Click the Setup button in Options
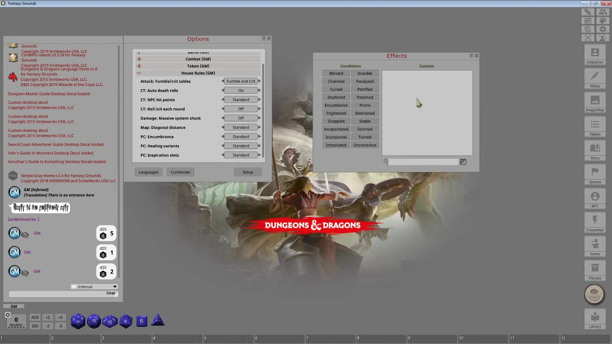This screenshot has width=612, height=344. 248,172
